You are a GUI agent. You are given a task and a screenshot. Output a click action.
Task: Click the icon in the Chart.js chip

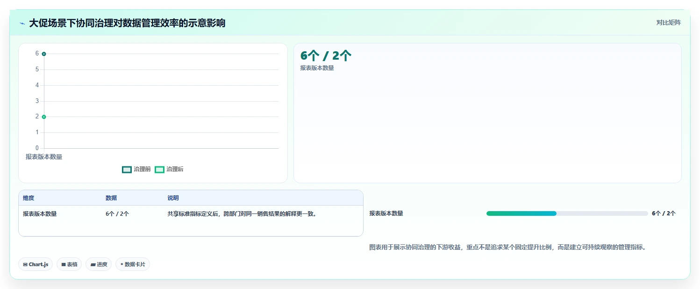tap(25, 264)
